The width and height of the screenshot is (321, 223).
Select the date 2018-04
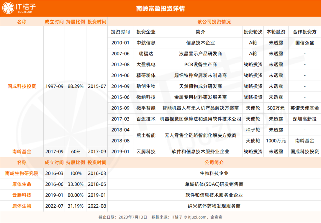pyautogui.click(x=120, y=130)
